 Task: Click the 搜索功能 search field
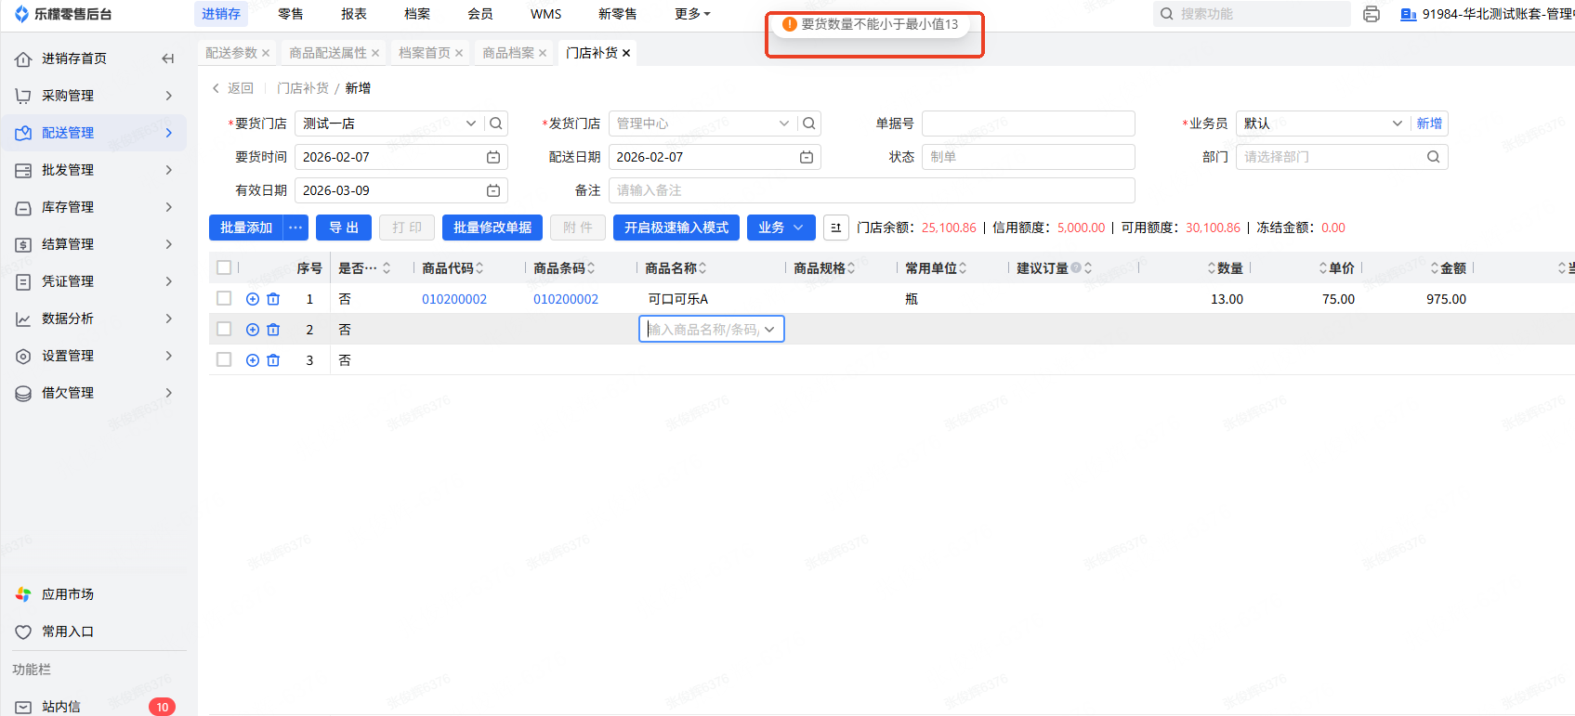click(1252, 14)
